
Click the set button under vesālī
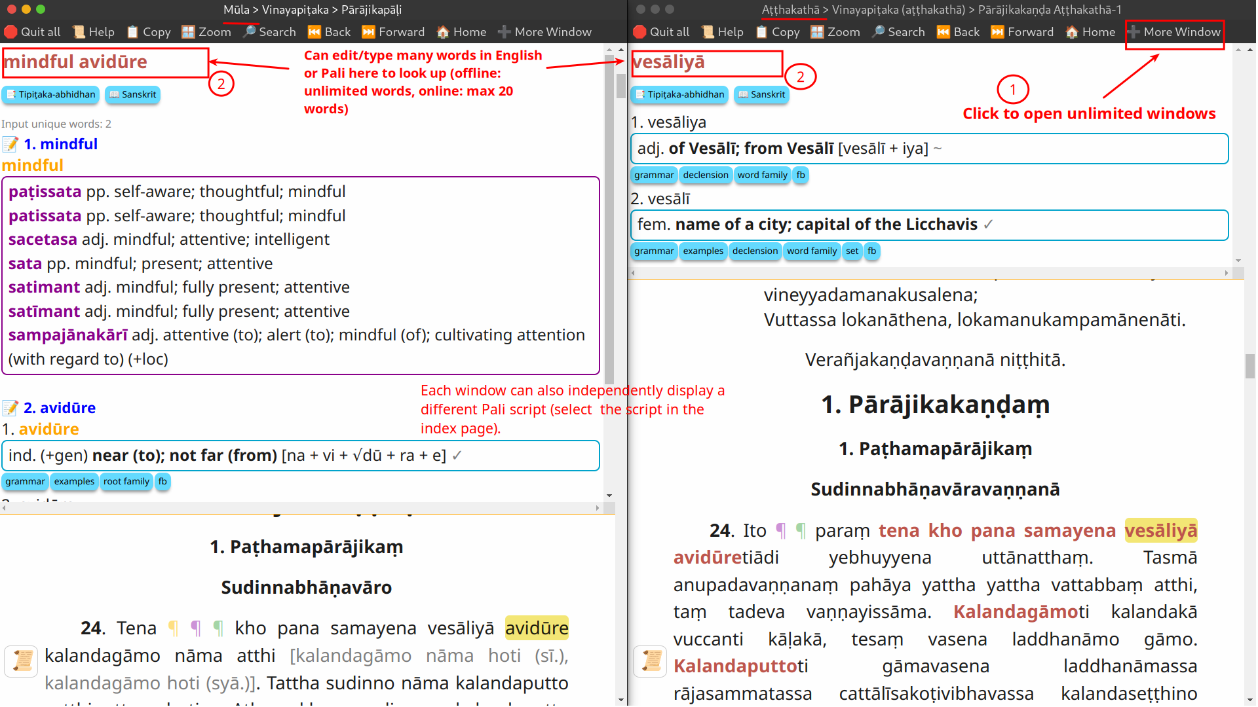point(852,251)
